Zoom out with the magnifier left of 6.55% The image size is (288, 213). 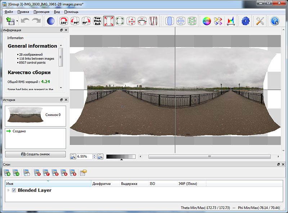73,157
